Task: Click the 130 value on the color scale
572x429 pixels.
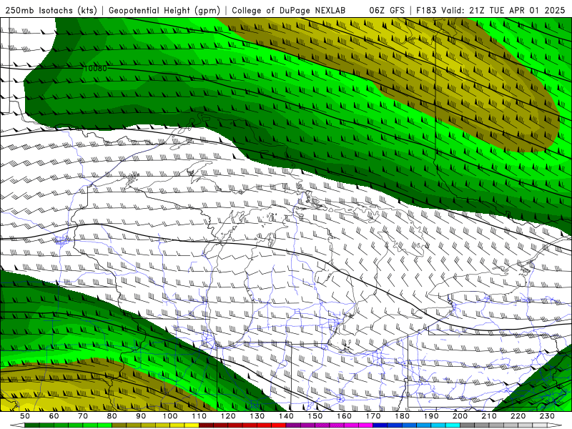Action: pos(257,416)
